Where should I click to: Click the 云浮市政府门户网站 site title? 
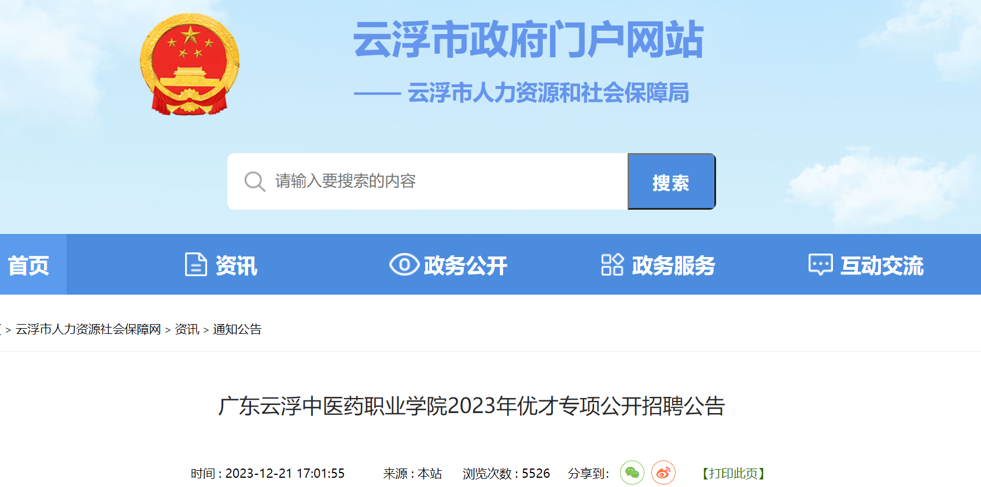pyautogui.click(x=529, y=40)
